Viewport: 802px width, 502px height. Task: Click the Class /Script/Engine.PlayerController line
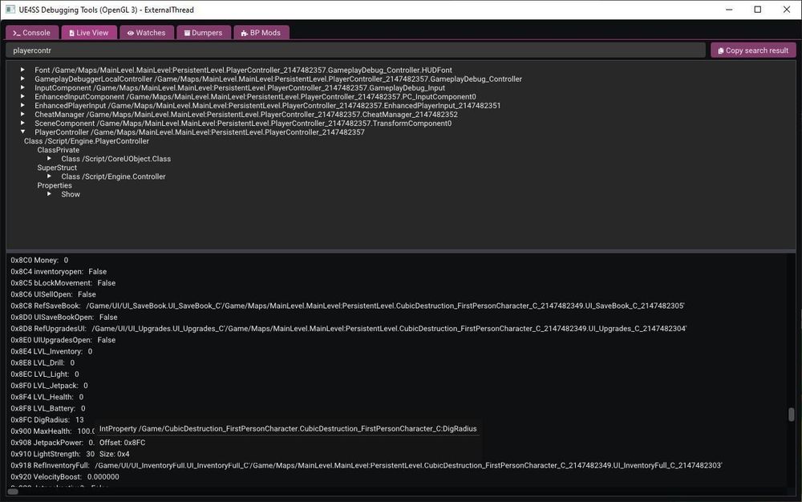pyautogui.click(x=87, y=141)
